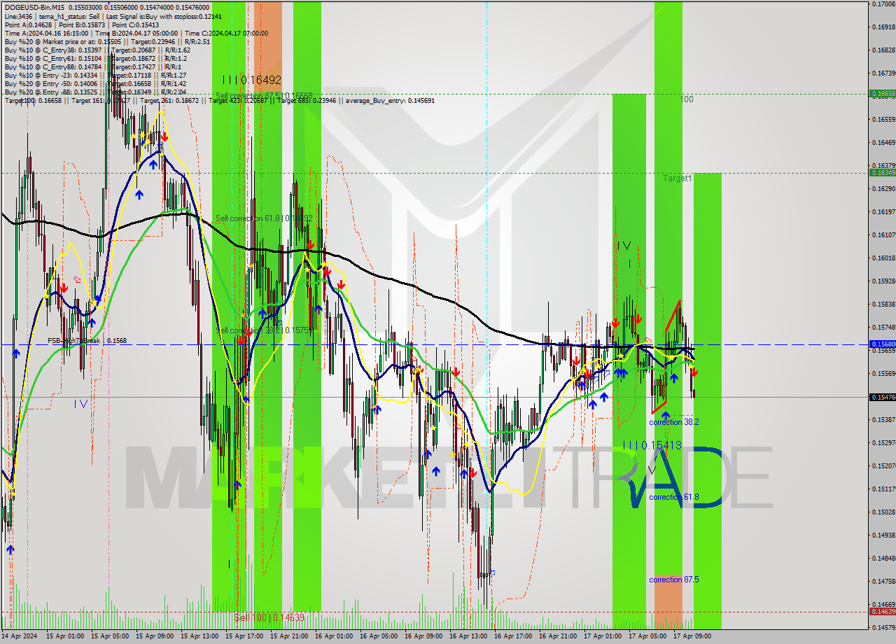Screen dimensions: 896x644
Task: Click the '| | | 0.16492' wave label
Action: pyautogui.click(x=251, y=80)
